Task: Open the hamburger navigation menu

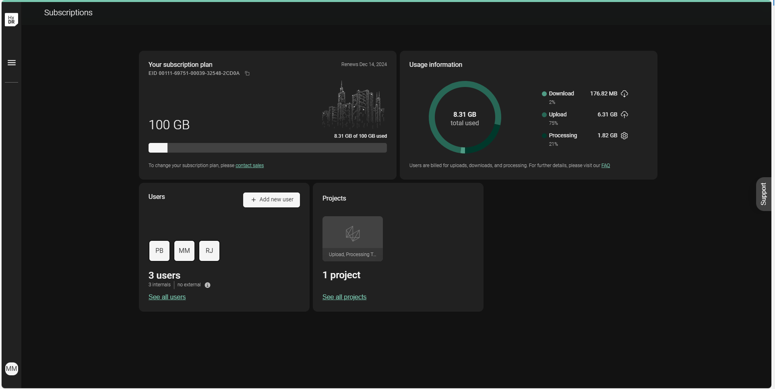Action: (12, 63)
